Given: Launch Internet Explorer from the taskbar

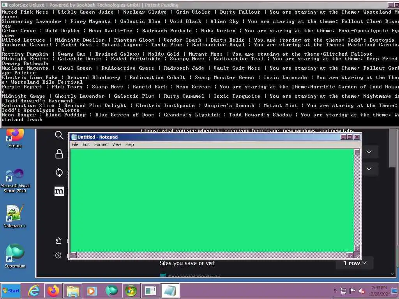Looking at the screenshot, I should [34, 290].
